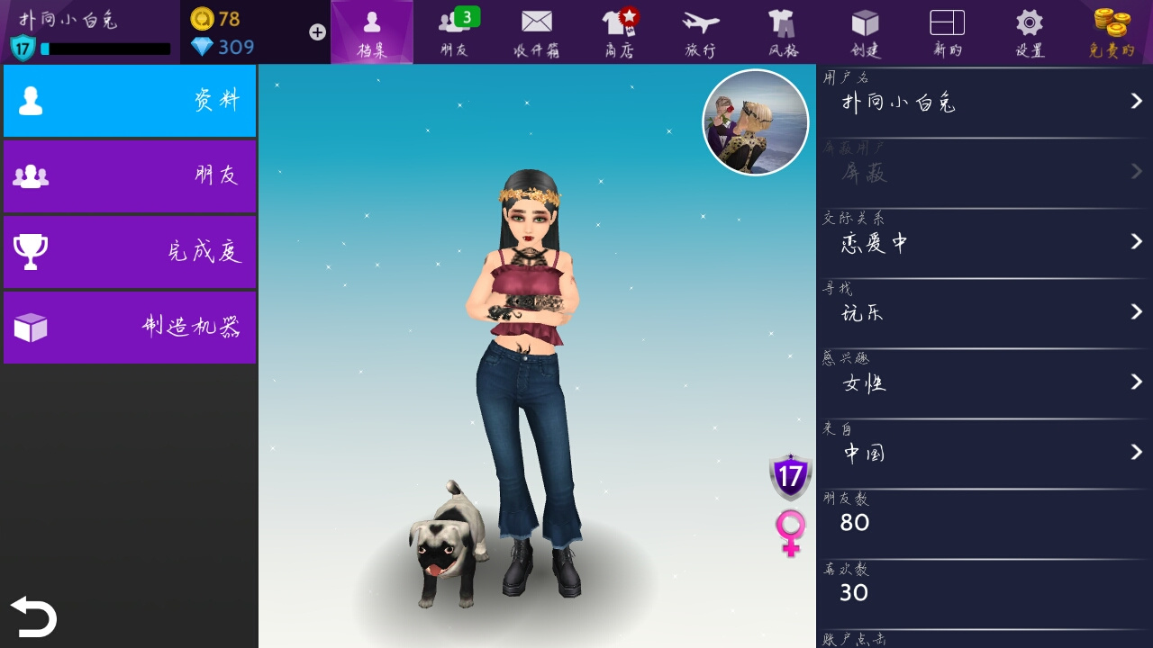Expand the 女性 interested-in row arrow
The height and width of the screenshot is (648, 1153).
point(1137,382)
